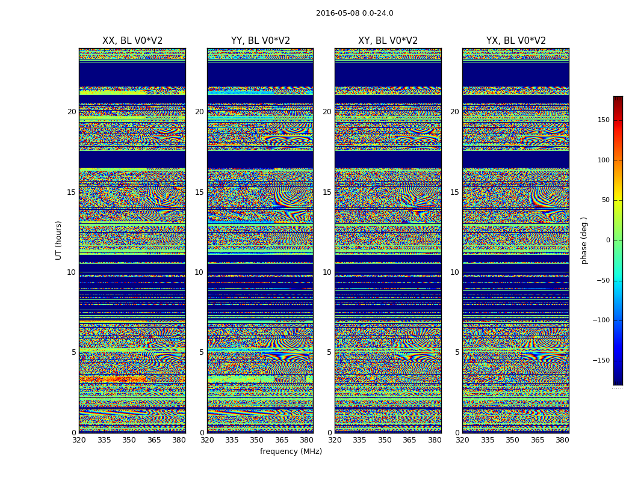The height and width of the screenshot is (481, 632).
Task: Click the XX phase waterfall plot
Action: (132, 240)
